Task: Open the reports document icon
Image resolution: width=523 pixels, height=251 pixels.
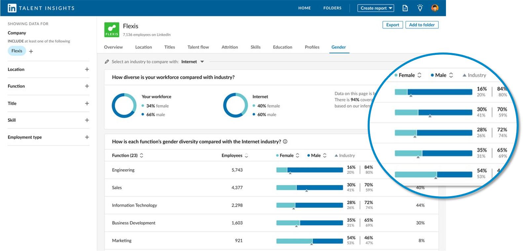Action: point(405,8)
